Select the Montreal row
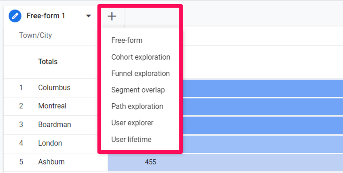The height and width of the screenshot is (173, 343). (x=55, y=106)
